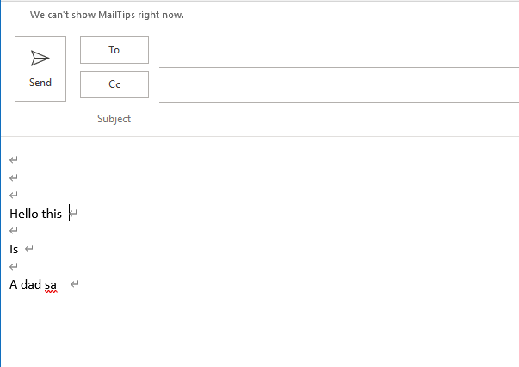Click the paragraph mark after "A dad sa"

(x=75, y=284)
